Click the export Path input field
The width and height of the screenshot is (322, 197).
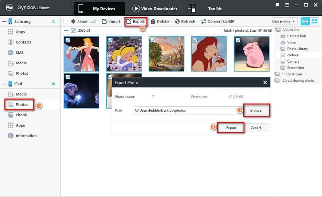(x=188, y=111)
